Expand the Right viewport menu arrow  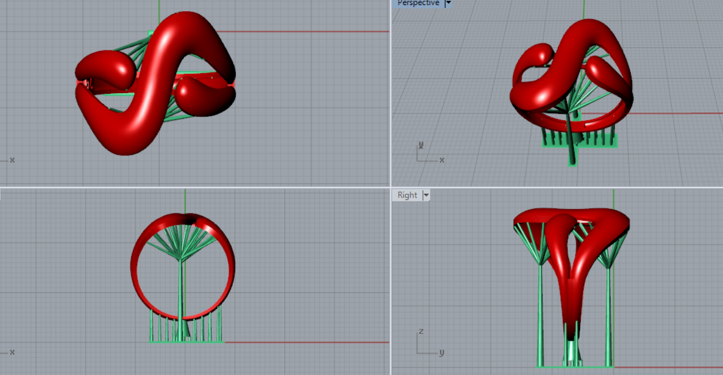coord(426,195)
